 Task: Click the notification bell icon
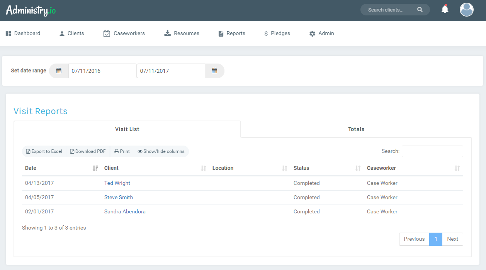445,9
